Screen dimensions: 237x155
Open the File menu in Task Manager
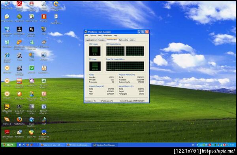pos(87,35)
